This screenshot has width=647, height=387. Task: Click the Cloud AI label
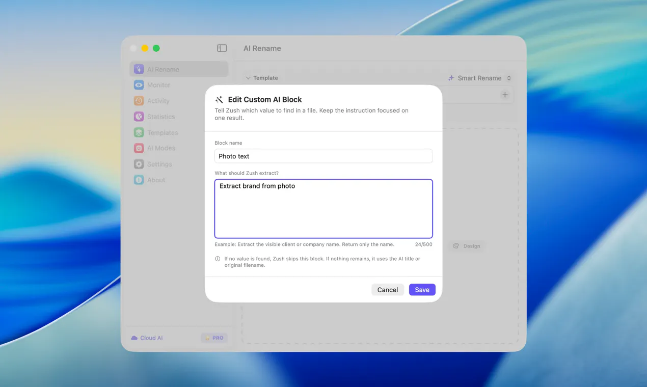[x=151, y=338]
